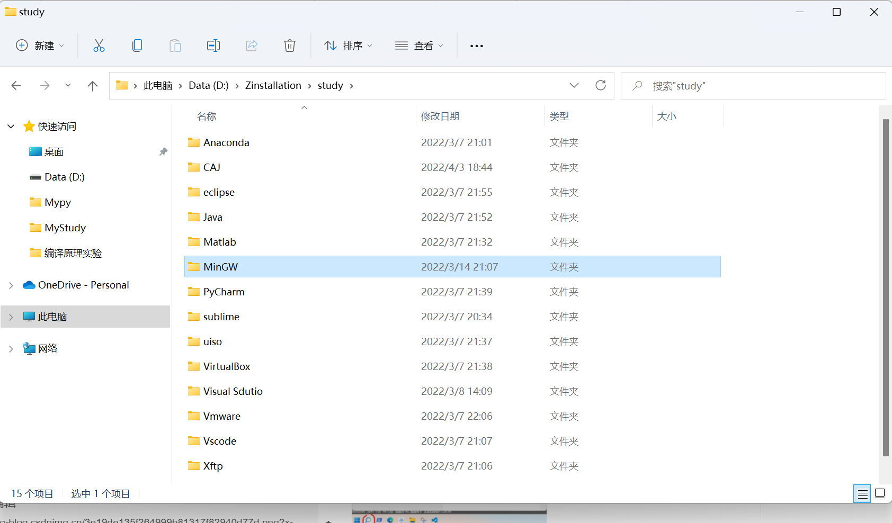Click the Java folder icon
The height and width of the screenshot is (523, 892).
(194, 217)
